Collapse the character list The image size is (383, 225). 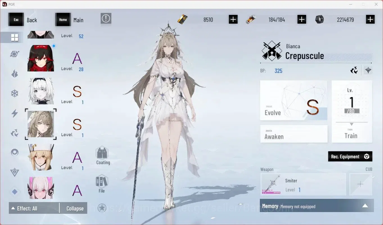(75, 208)
